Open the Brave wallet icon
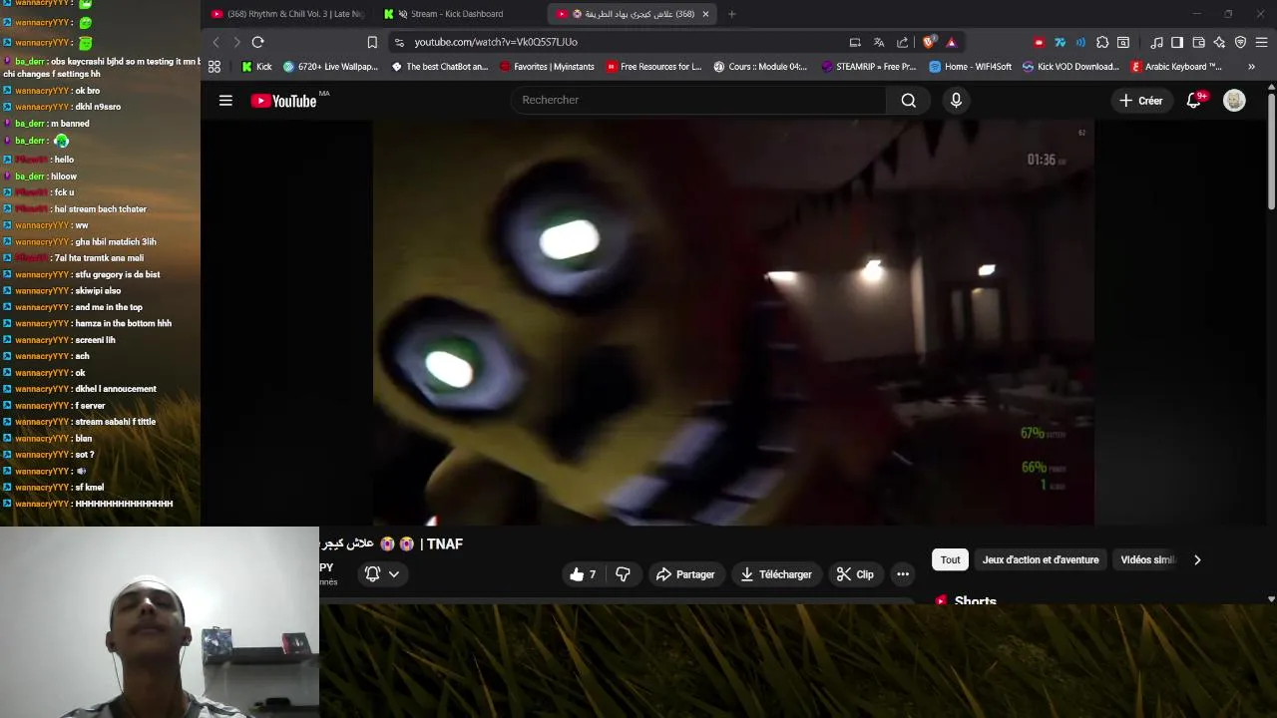The height and width of the screenshot is (718, 1277). coord(1198,42)
